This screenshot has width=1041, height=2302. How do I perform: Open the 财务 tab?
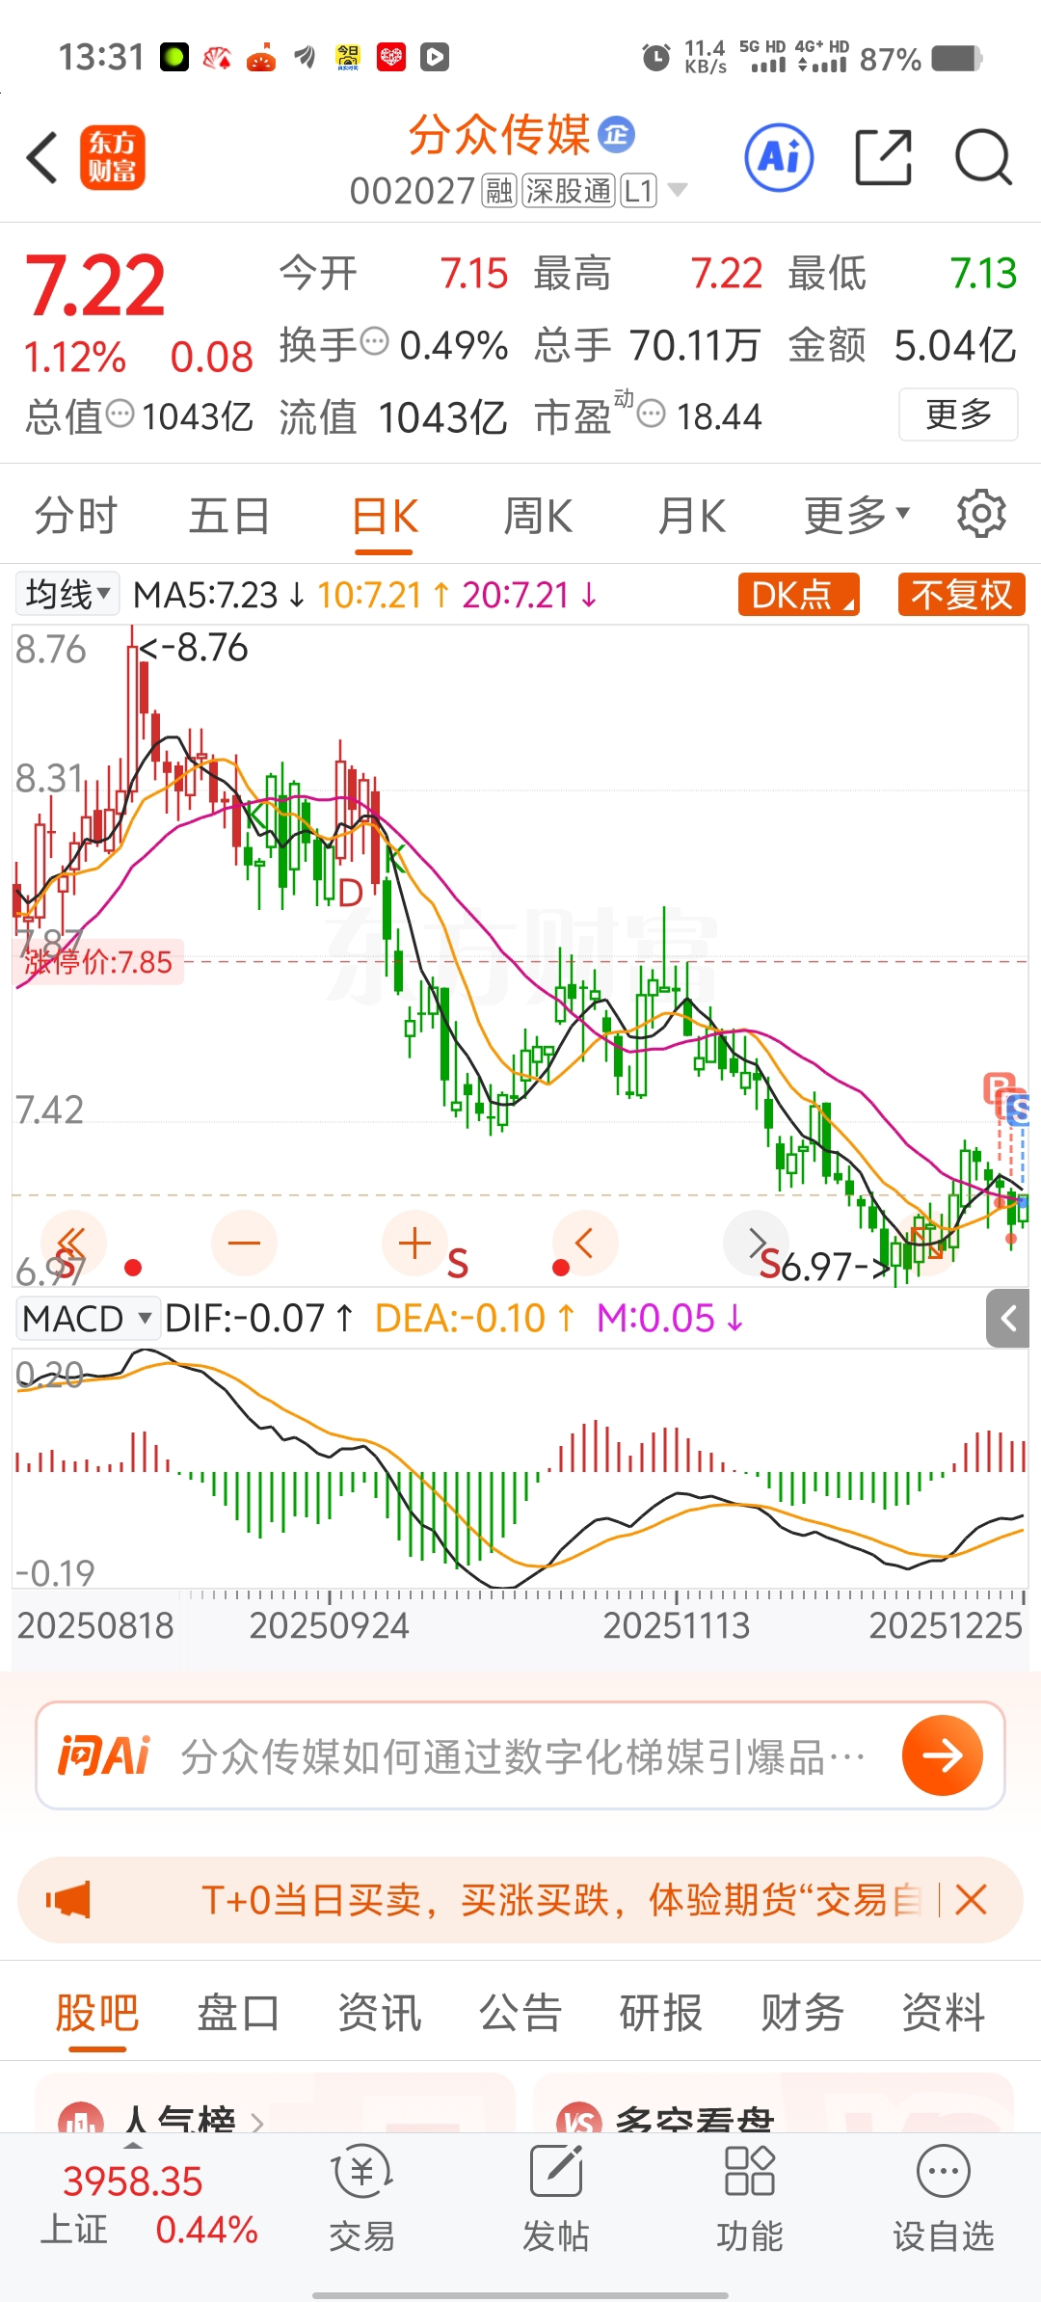coord(802,2013)
